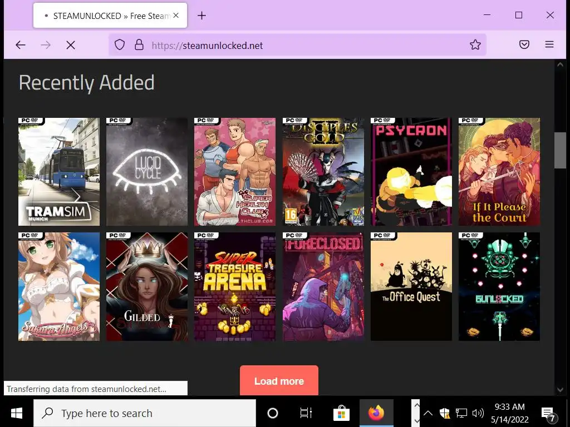
Task: Open the Super Health Club game cover
Action: (x=235, y=172)
